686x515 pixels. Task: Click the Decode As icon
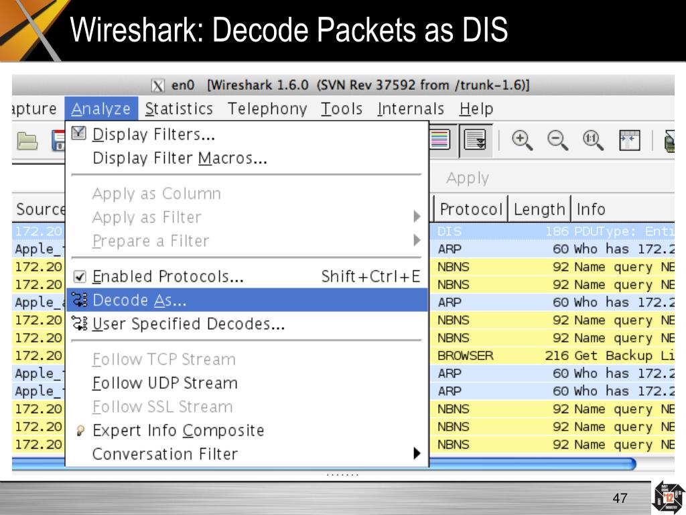pyautogui.click(x=80, y=300)
